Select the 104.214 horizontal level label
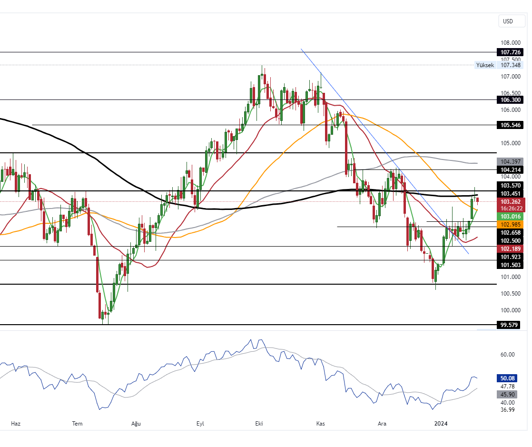The image size is (532, 447). (510, 169)
